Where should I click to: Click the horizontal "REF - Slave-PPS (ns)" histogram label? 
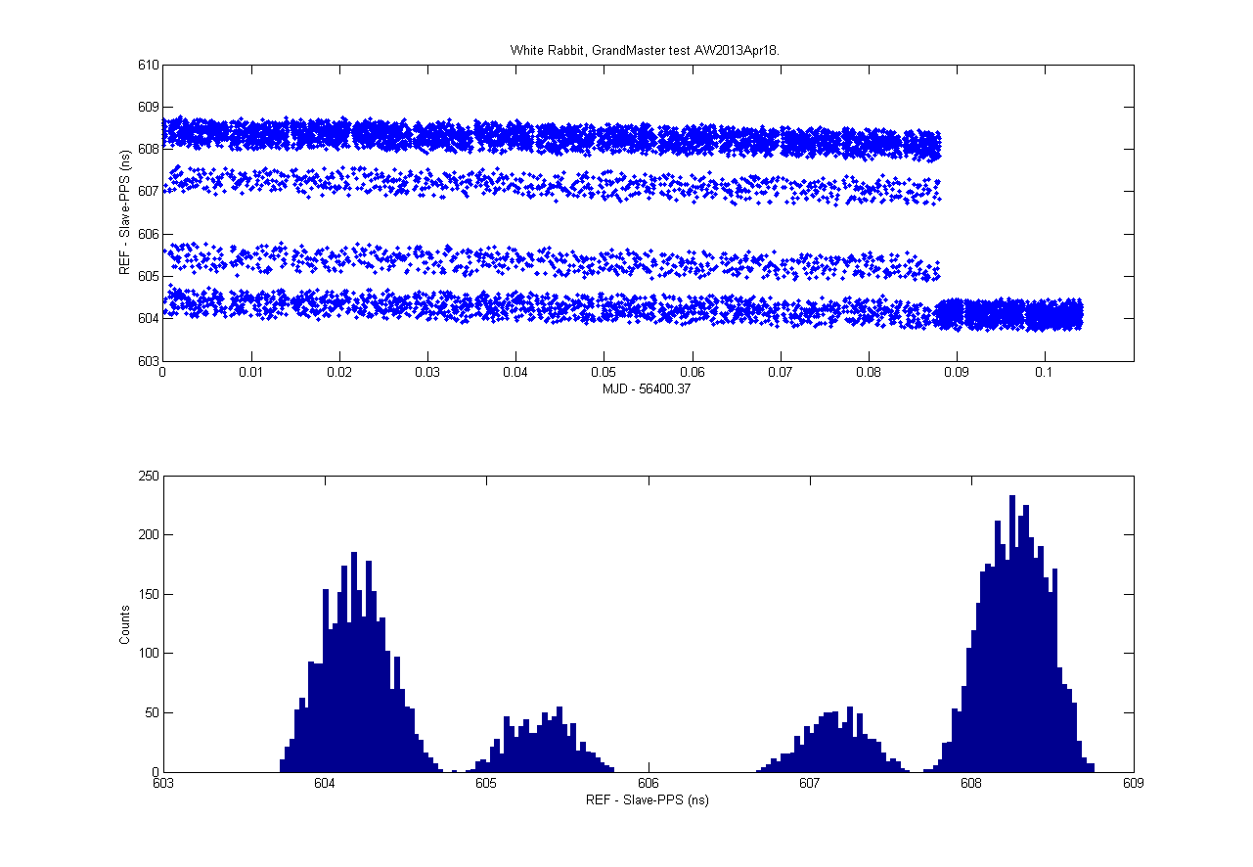click(648, 800)
